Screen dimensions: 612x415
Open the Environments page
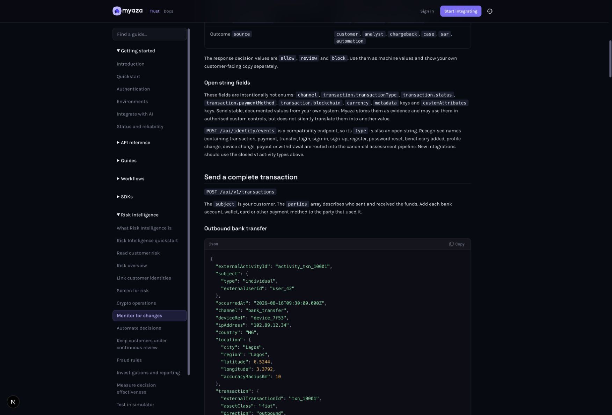pyautogui.click(x=132, y=102)
